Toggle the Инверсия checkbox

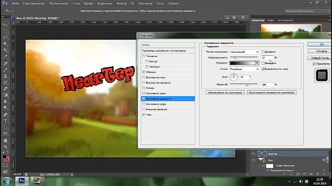tap(263, 63)
